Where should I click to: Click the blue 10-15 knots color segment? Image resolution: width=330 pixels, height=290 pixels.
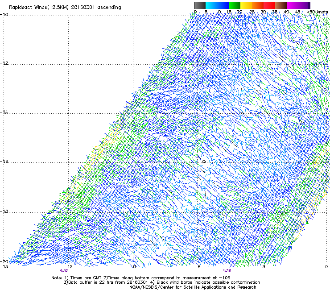click(223, 5)
